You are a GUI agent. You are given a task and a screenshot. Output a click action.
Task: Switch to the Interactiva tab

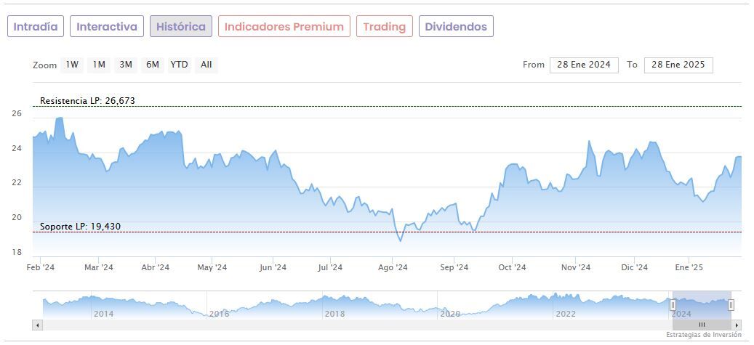tap(107, 27)
